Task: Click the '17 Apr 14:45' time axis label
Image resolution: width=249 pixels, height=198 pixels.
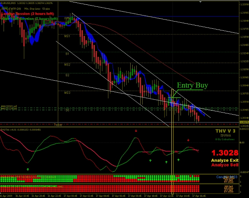Action: click(183, 196)
